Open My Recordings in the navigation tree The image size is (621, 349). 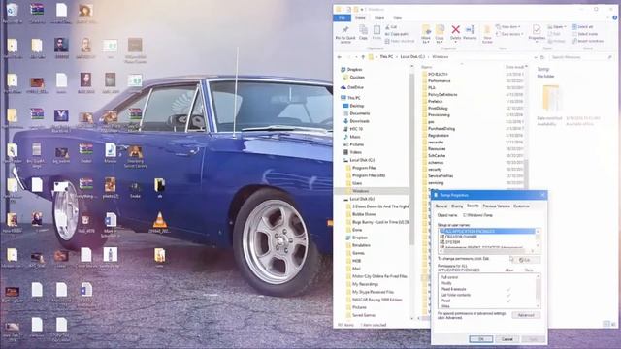tap(362, 284)
